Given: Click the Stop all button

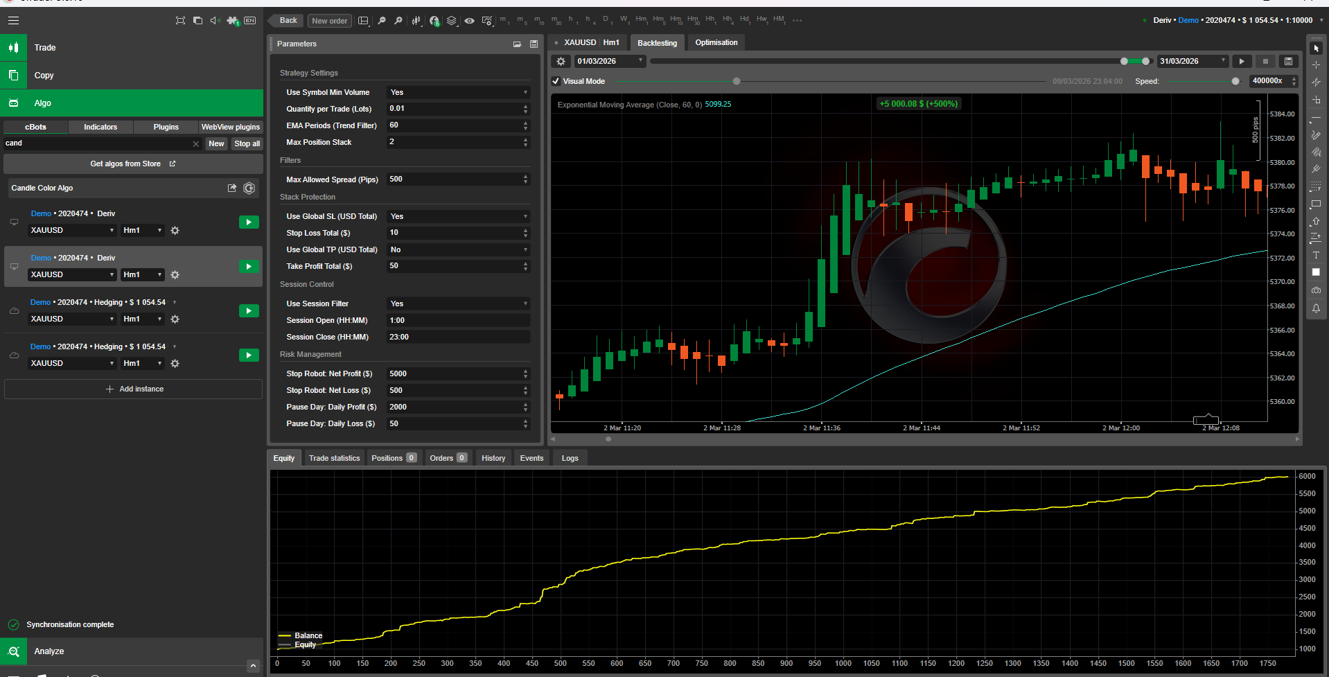Looking at the screenshot, I should [x=247, y=143].
